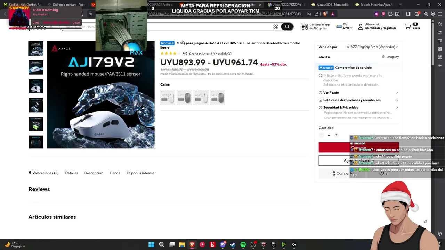
Task: Select fifth product thumbnail with green switch
Action: click(x=36, y=124)
